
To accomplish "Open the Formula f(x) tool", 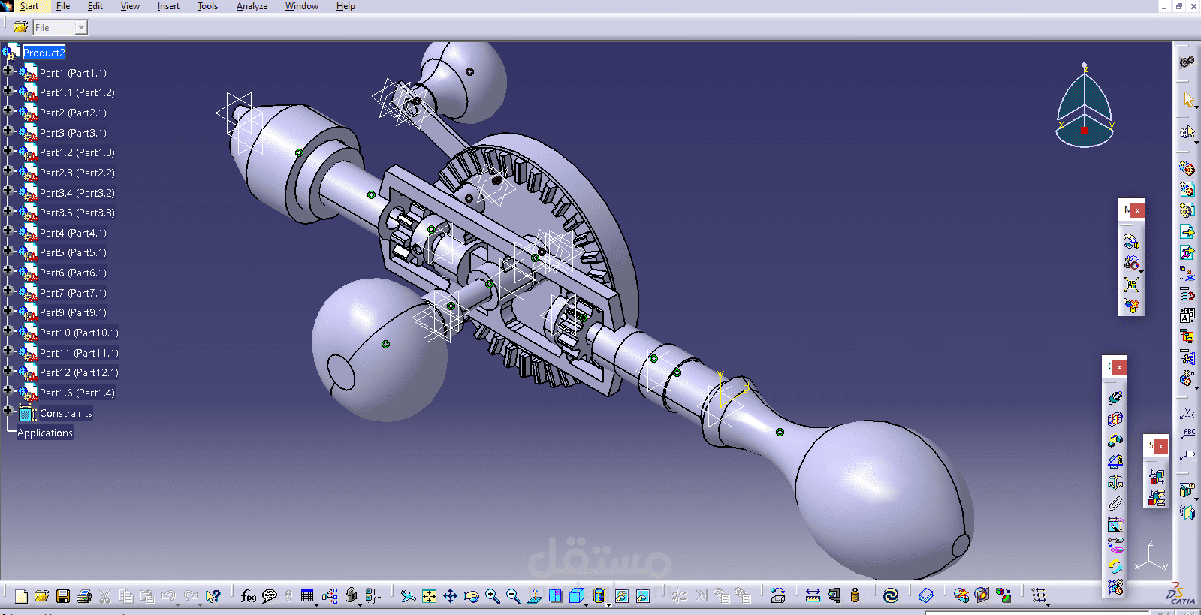I will pyautogui.click(x=248, y=596).
